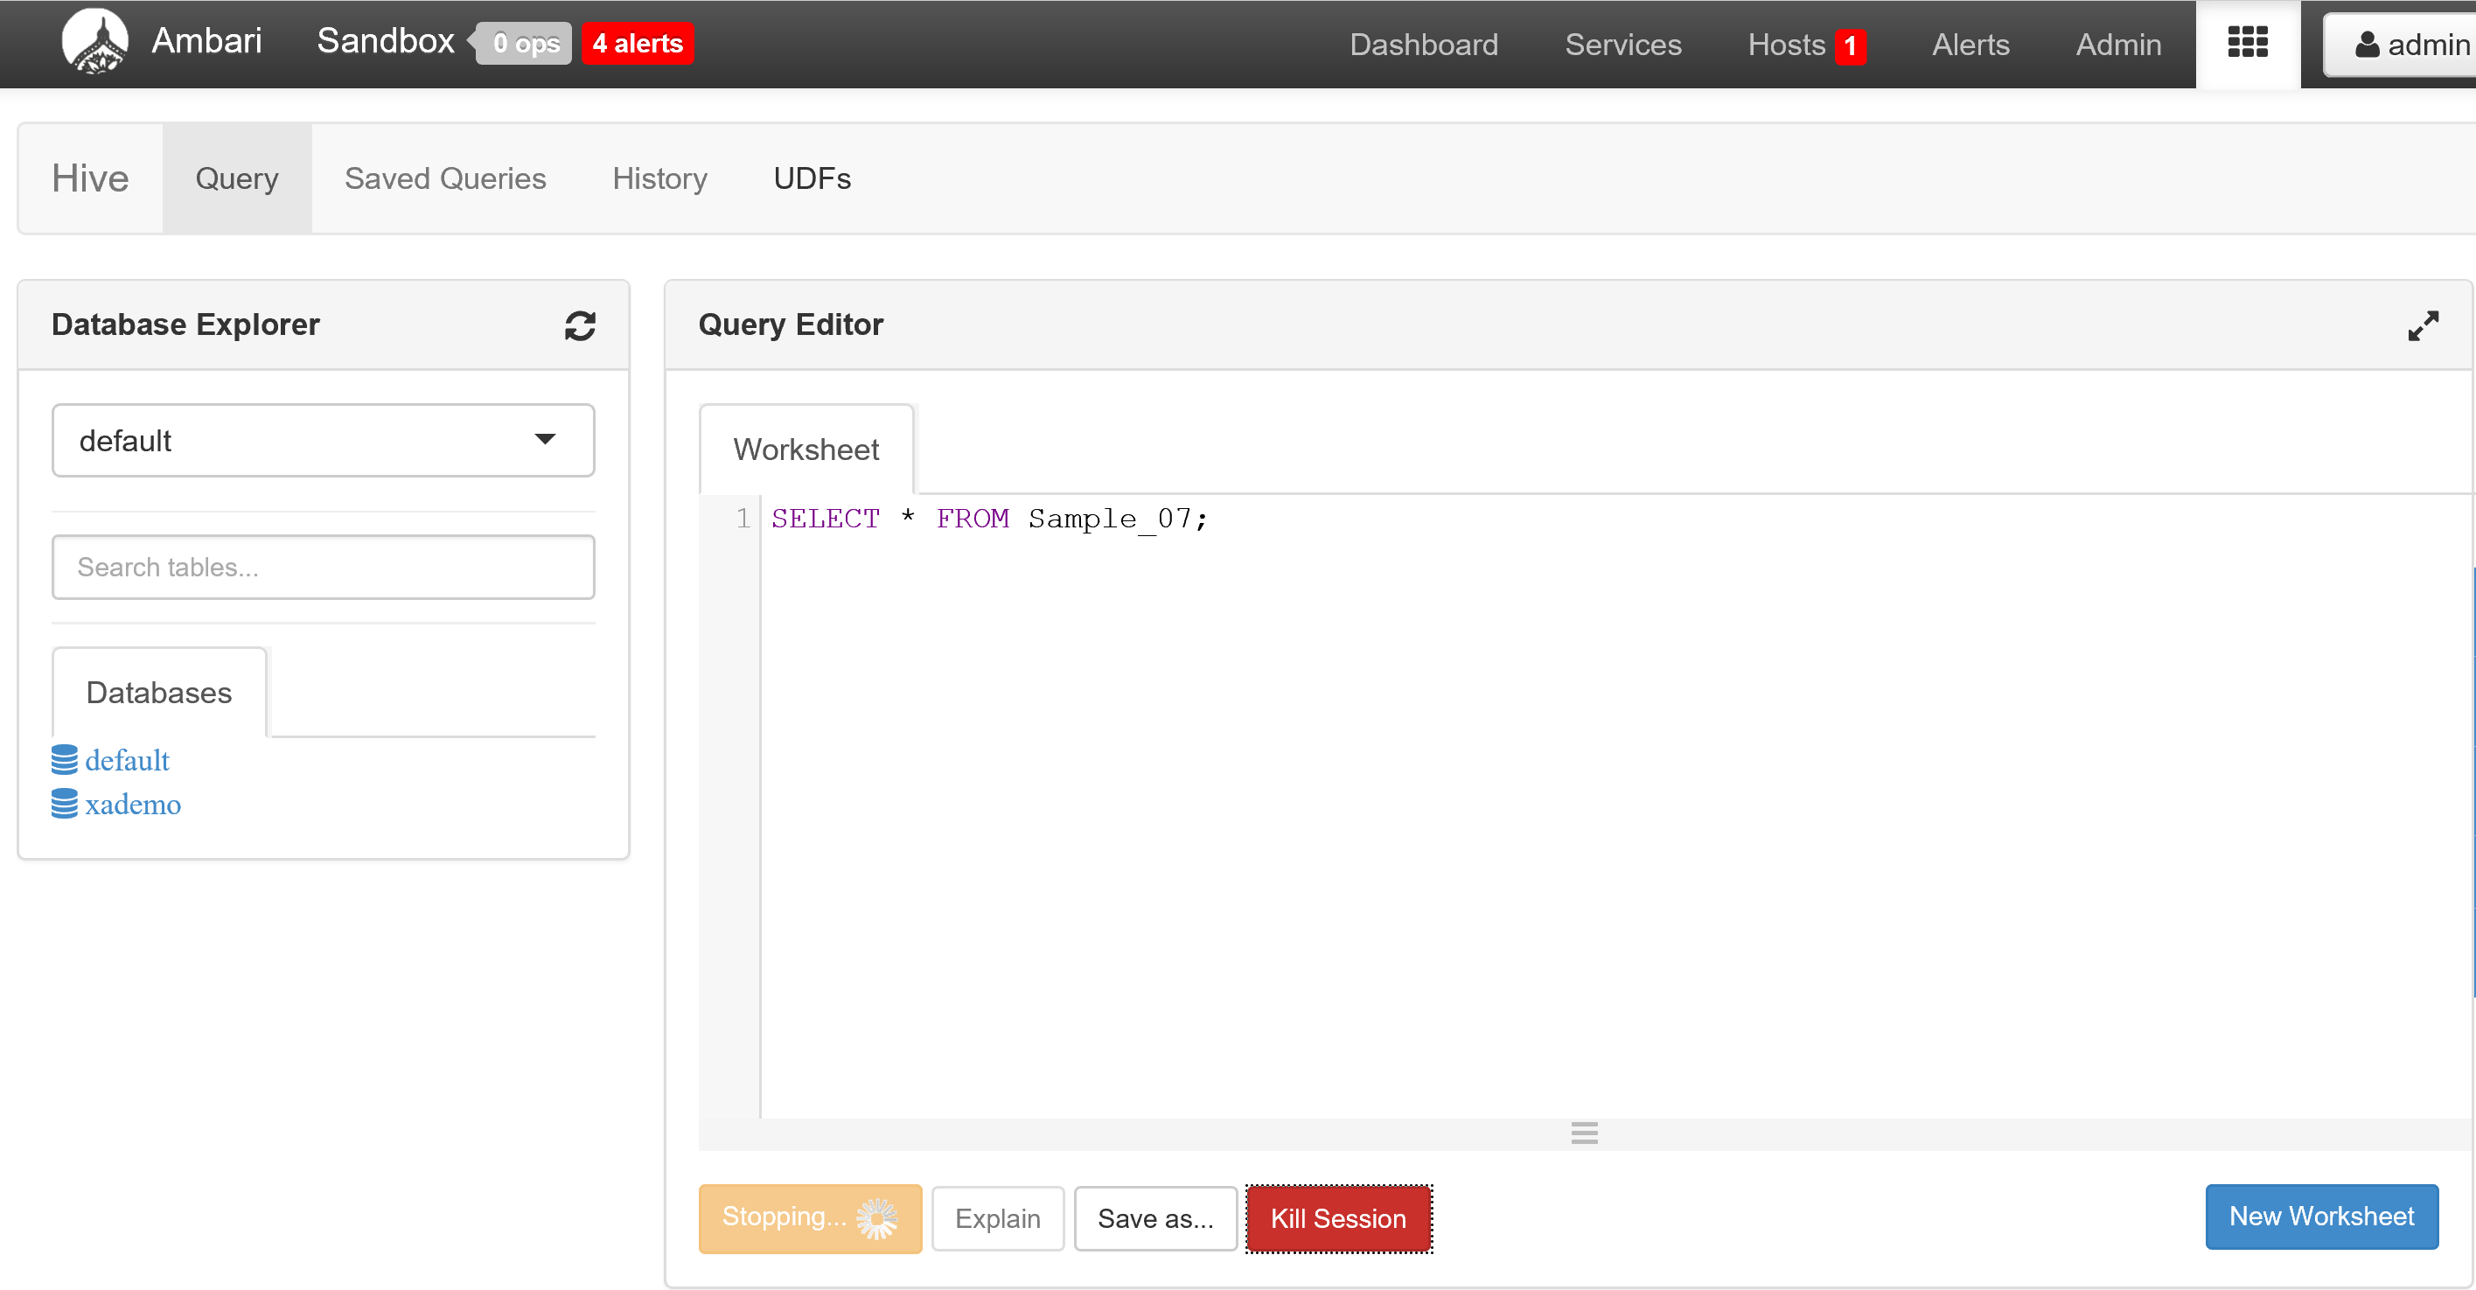
Task: Expand Query Editor to fullscreen
Action: (x=2424, y=326)
